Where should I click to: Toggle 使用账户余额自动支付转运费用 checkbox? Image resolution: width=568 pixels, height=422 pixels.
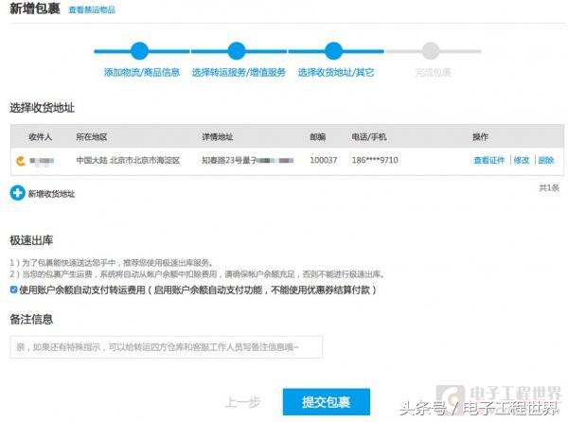(13, 288)
